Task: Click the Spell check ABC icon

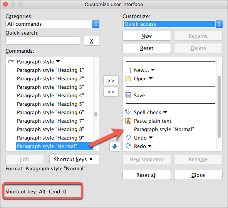Action: coord(128,112)
